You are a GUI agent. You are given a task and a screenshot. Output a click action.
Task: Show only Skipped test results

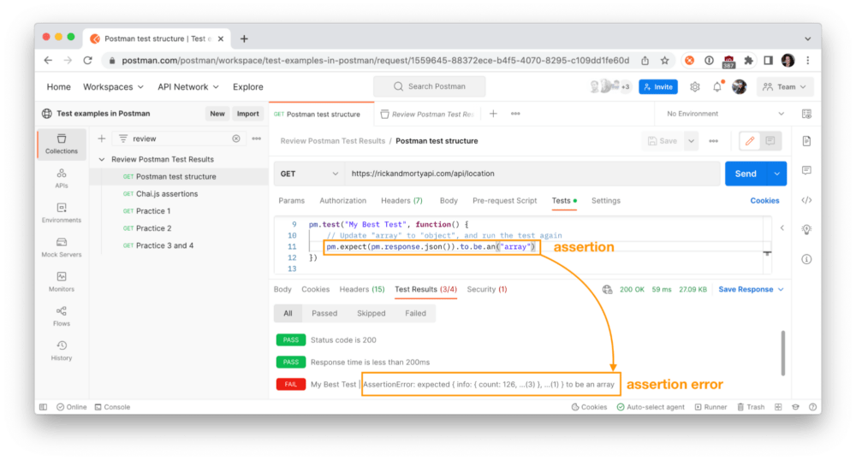[x=372, y=314]
